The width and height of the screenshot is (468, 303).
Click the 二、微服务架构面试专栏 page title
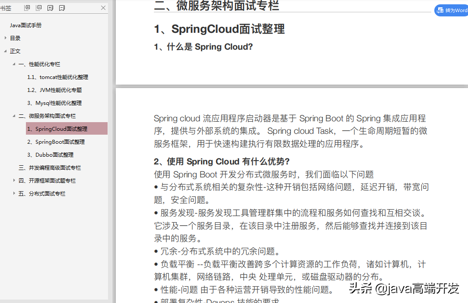point(216,6)
